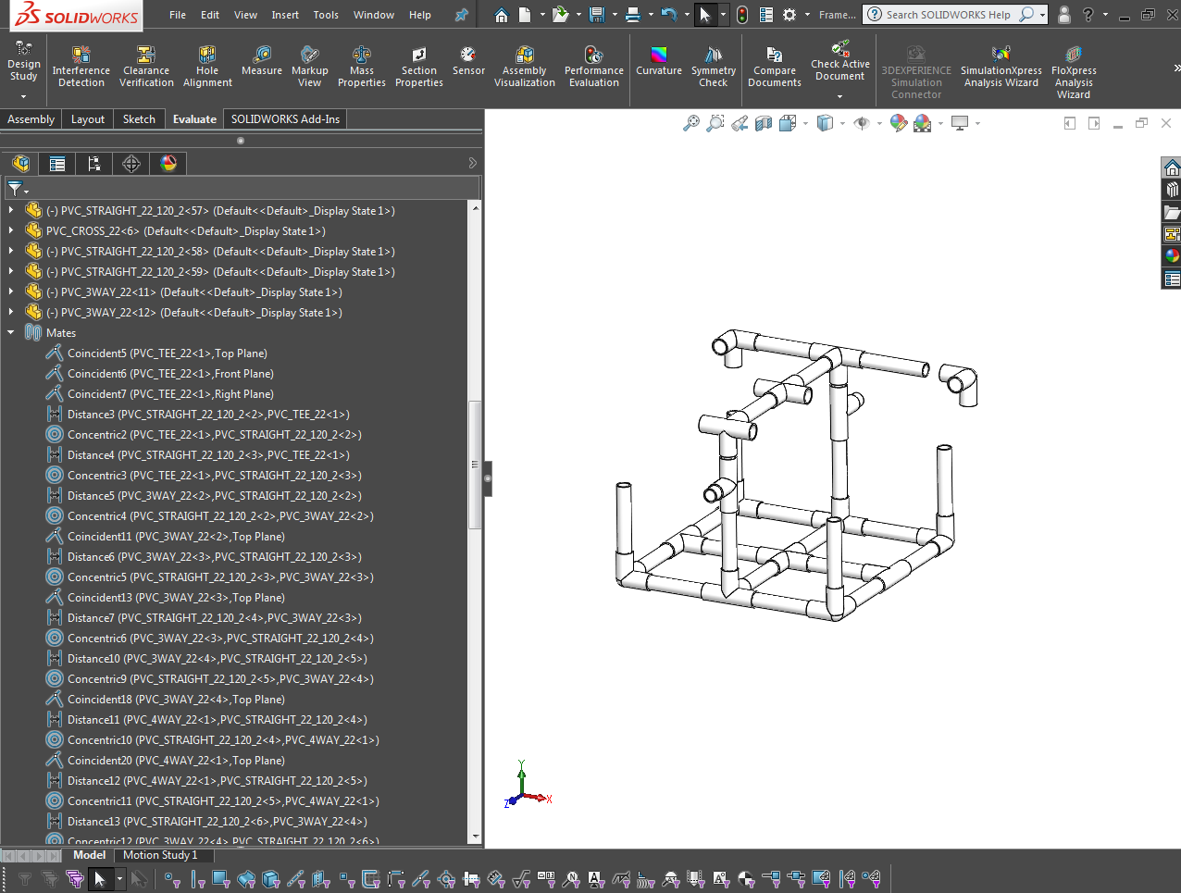Switch to the Assembly tab
The image size is (1181, 893).
(x=31, y=119)
